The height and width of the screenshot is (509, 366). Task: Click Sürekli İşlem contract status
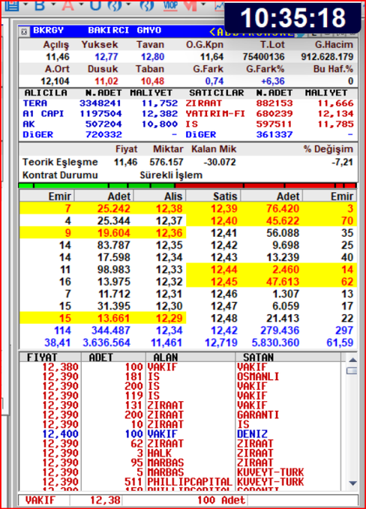tap(171, 175)
